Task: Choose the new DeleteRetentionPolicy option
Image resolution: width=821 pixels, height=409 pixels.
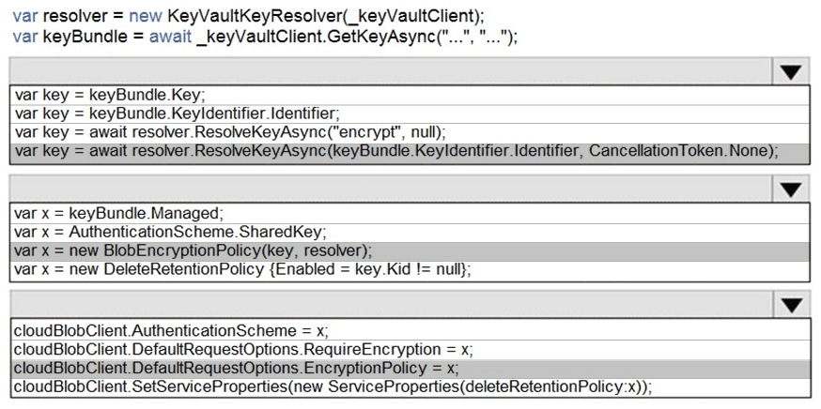Action: point(242,270)
